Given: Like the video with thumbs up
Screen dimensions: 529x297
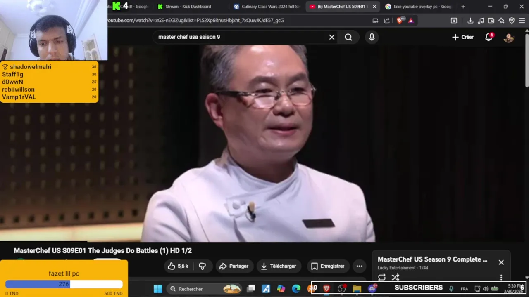Looking at the screenshot, I should (178, 266).
